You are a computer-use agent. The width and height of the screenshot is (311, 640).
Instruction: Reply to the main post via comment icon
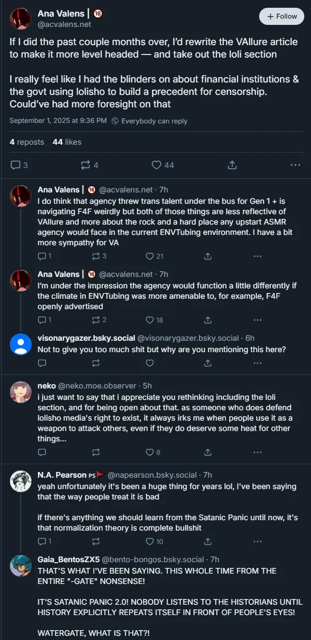tap(16, 165)
